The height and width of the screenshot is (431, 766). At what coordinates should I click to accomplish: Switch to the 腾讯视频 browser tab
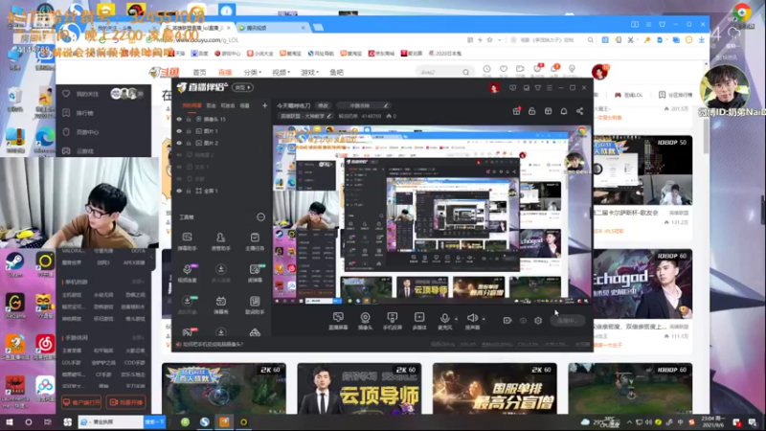(x=271, y=28)
